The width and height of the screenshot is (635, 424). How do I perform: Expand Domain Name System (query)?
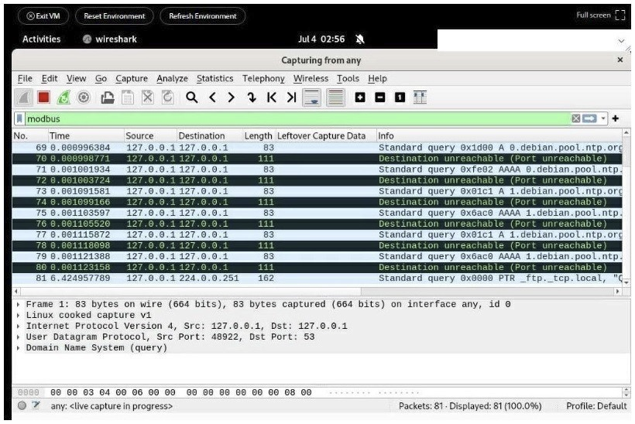[x=19, y=348]
